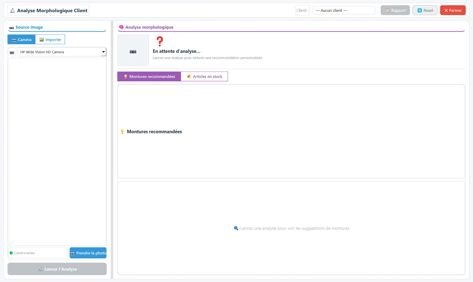
Task: Click the magnifier icon beside the Lancez une analyse hint
Action: click(236, 228)
